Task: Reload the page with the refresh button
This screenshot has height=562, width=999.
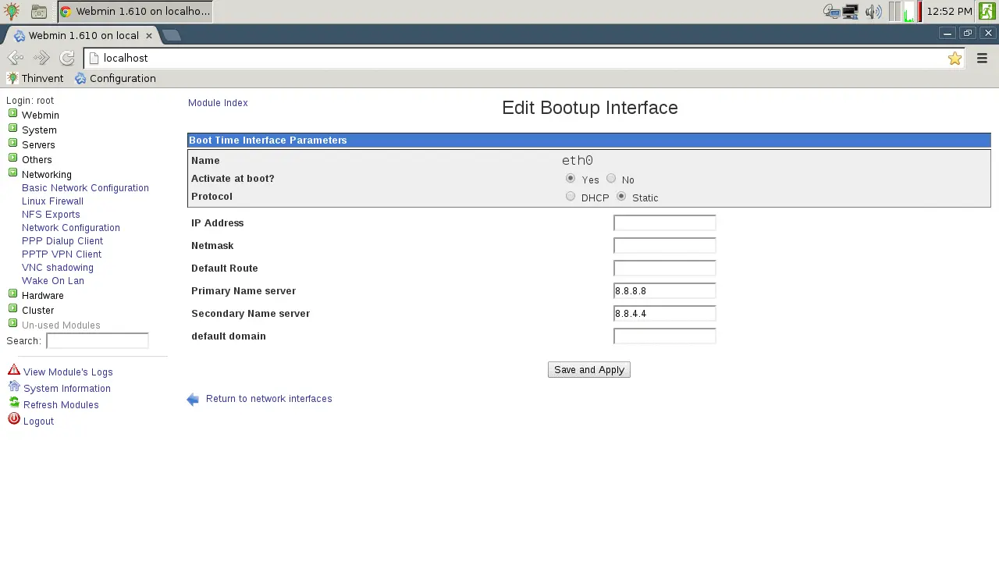Action: [67, 59]
